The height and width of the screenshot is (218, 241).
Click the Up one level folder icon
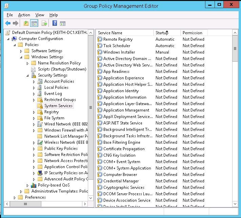26,23
